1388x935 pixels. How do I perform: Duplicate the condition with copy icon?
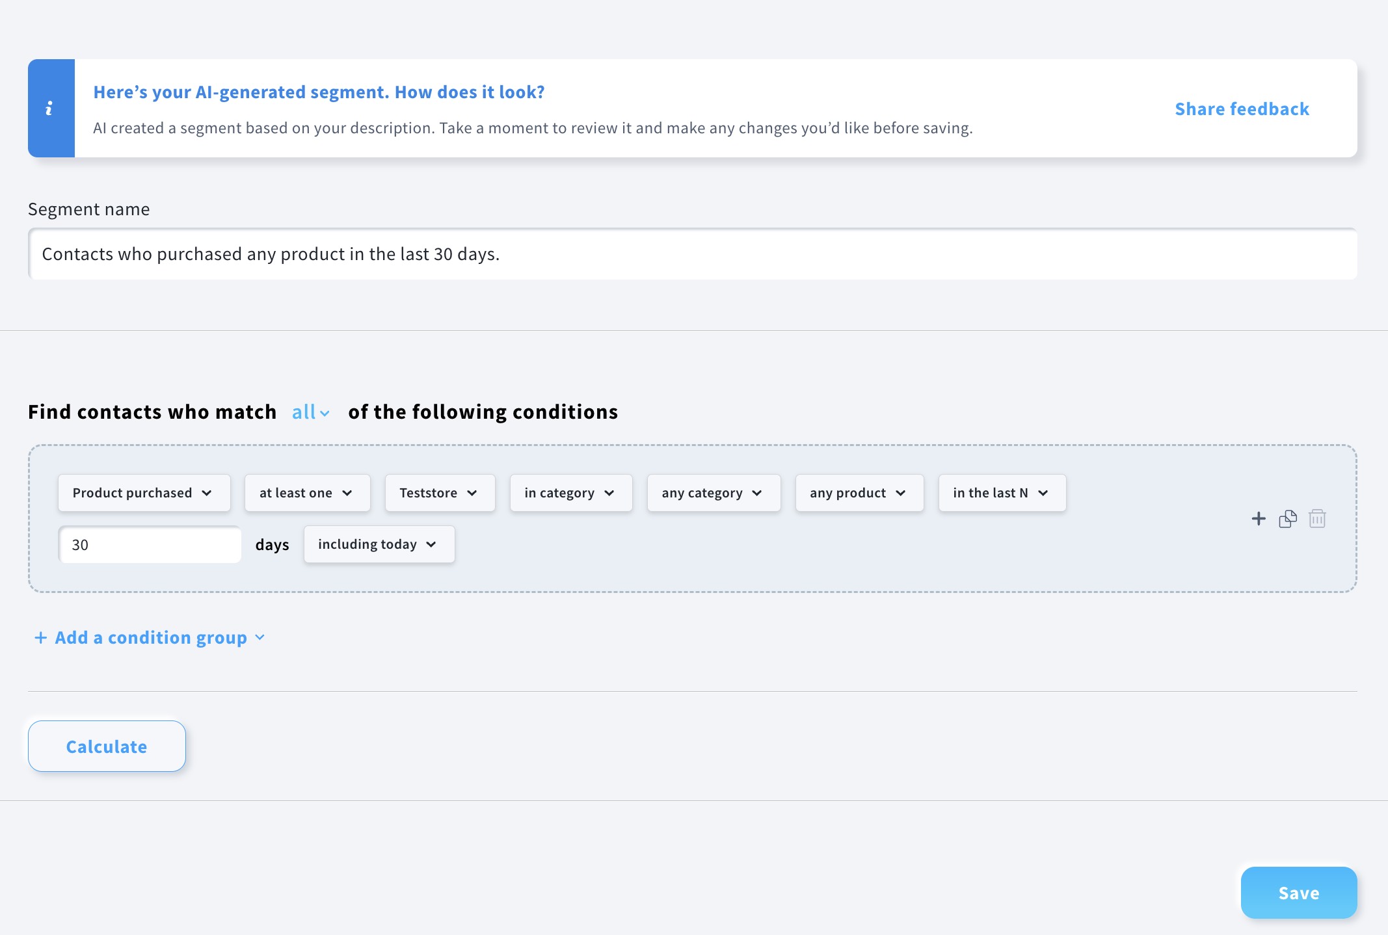coord(1288,519)
